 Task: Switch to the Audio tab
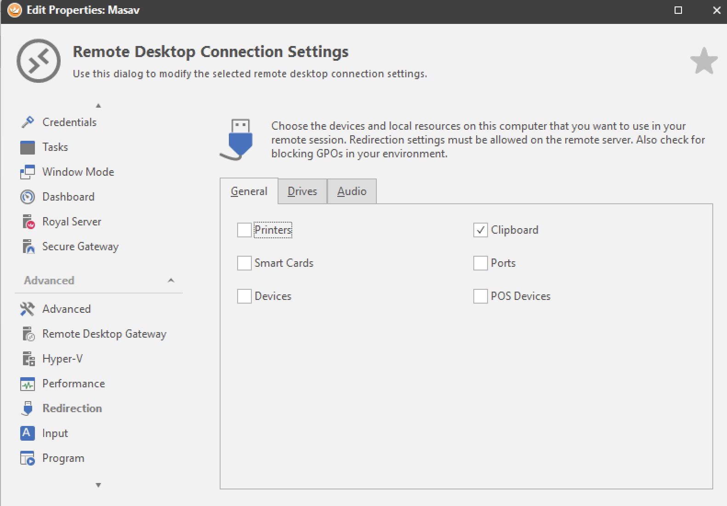point(352,191)
